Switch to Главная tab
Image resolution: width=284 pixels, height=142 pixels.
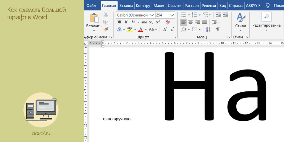(109, 6)
